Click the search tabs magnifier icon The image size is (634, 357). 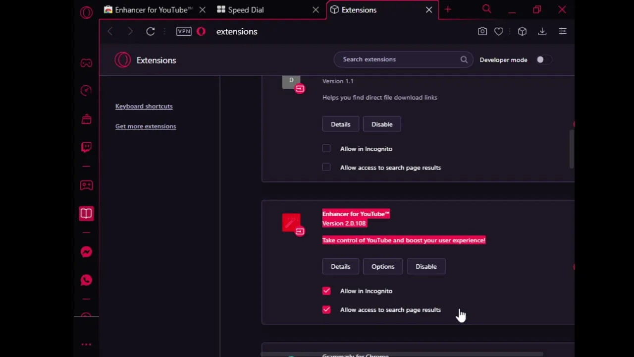(x=487, y=9)
